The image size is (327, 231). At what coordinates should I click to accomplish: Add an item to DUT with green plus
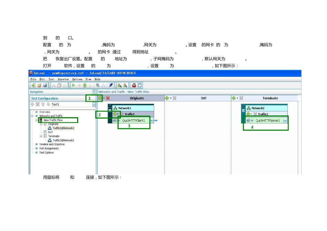click(x=167, y=98)
